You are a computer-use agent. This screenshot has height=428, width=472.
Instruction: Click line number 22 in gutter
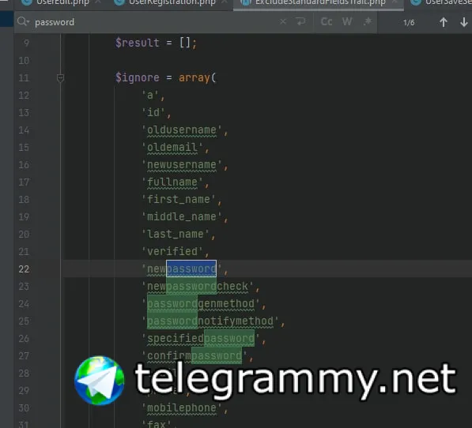pyautogui.click(x=24, y=268)
